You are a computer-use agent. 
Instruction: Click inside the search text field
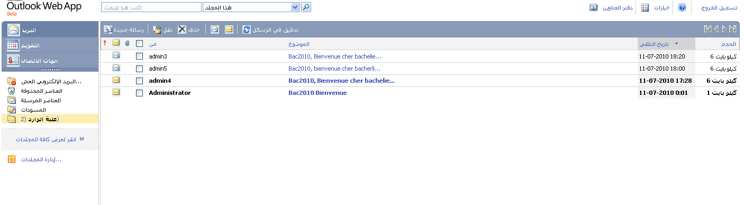pos(151,8)
